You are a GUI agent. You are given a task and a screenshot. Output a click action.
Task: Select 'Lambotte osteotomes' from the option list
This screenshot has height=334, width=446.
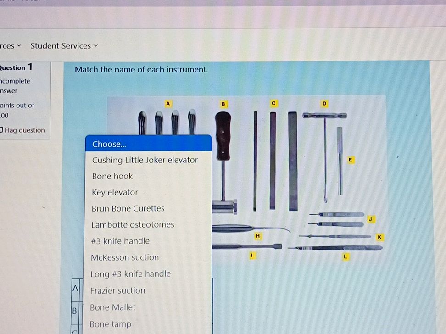pyautogui.click(x=133, y=224)
